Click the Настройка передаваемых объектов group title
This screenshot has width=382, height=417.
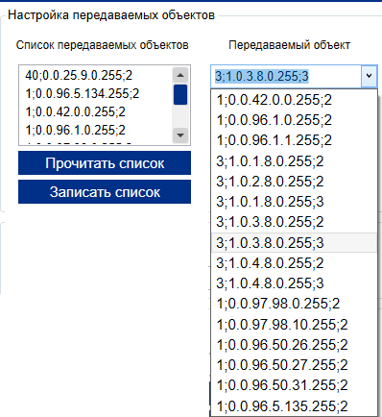pyautogui.click(x=111, y=15)
